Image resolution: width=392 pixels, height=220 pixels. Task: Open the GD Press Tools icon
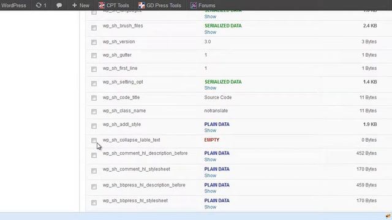click(141, 5)
